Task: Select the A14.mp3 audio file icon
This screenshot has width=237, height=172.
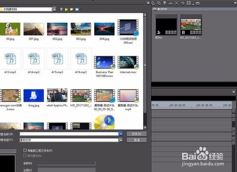Action: tap(34, 59)
